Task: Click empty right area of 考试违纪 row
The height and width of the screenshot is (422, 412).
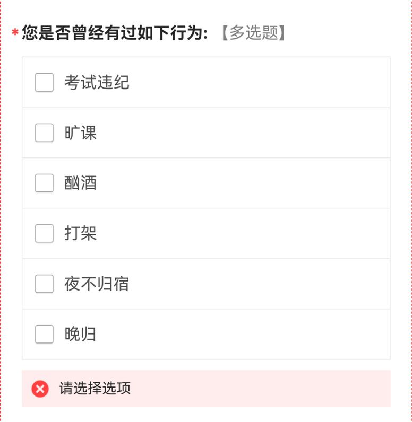Action: [x=265, y=83]
